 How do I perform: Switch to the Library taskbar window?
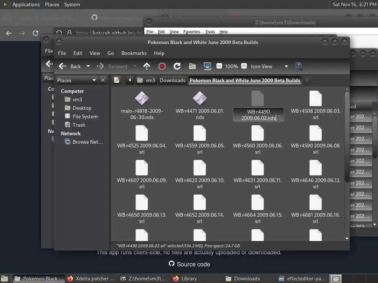click(x=185, y=279)
